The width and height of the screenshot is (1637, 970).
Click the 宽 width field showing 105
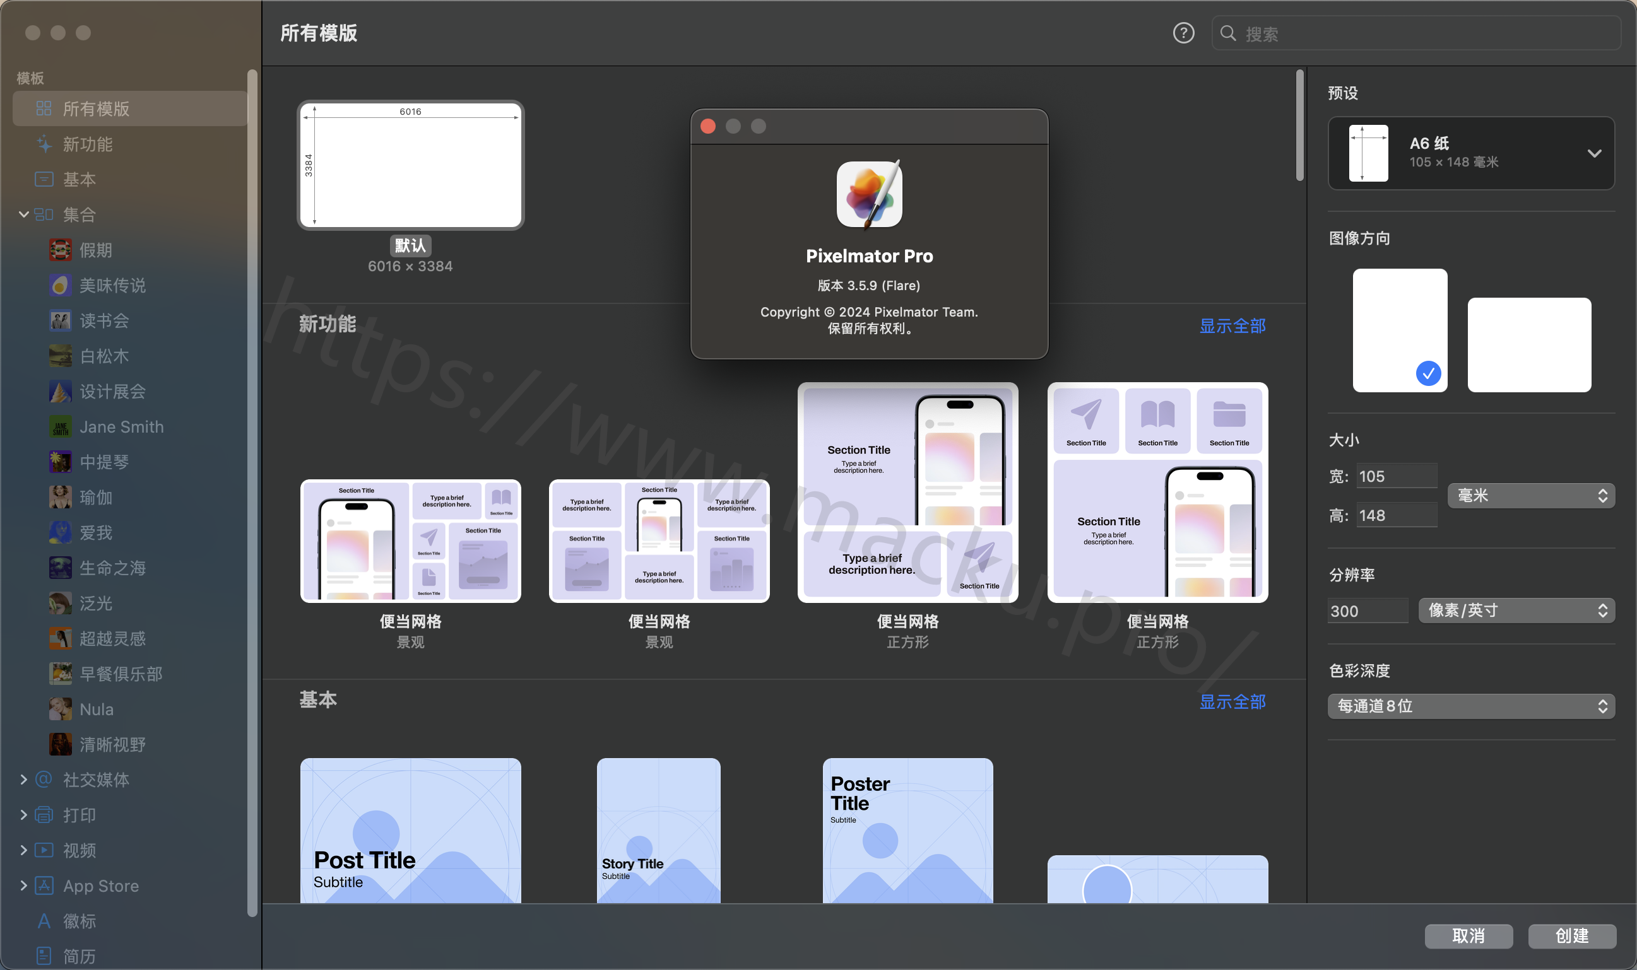pyautogui.click(x=1397, y=476)
